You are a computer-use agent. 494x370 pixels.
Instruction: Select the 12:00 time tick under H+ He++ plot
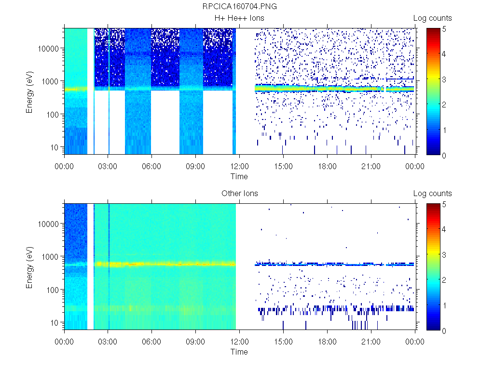pos(239,166)
